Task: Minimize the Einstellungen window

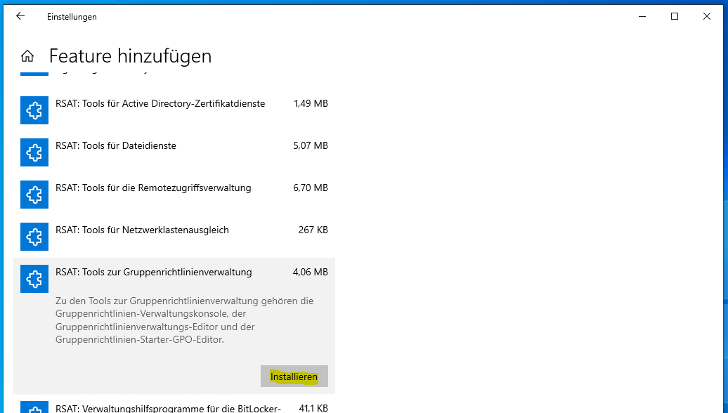Action: click(x=642, y=16)
